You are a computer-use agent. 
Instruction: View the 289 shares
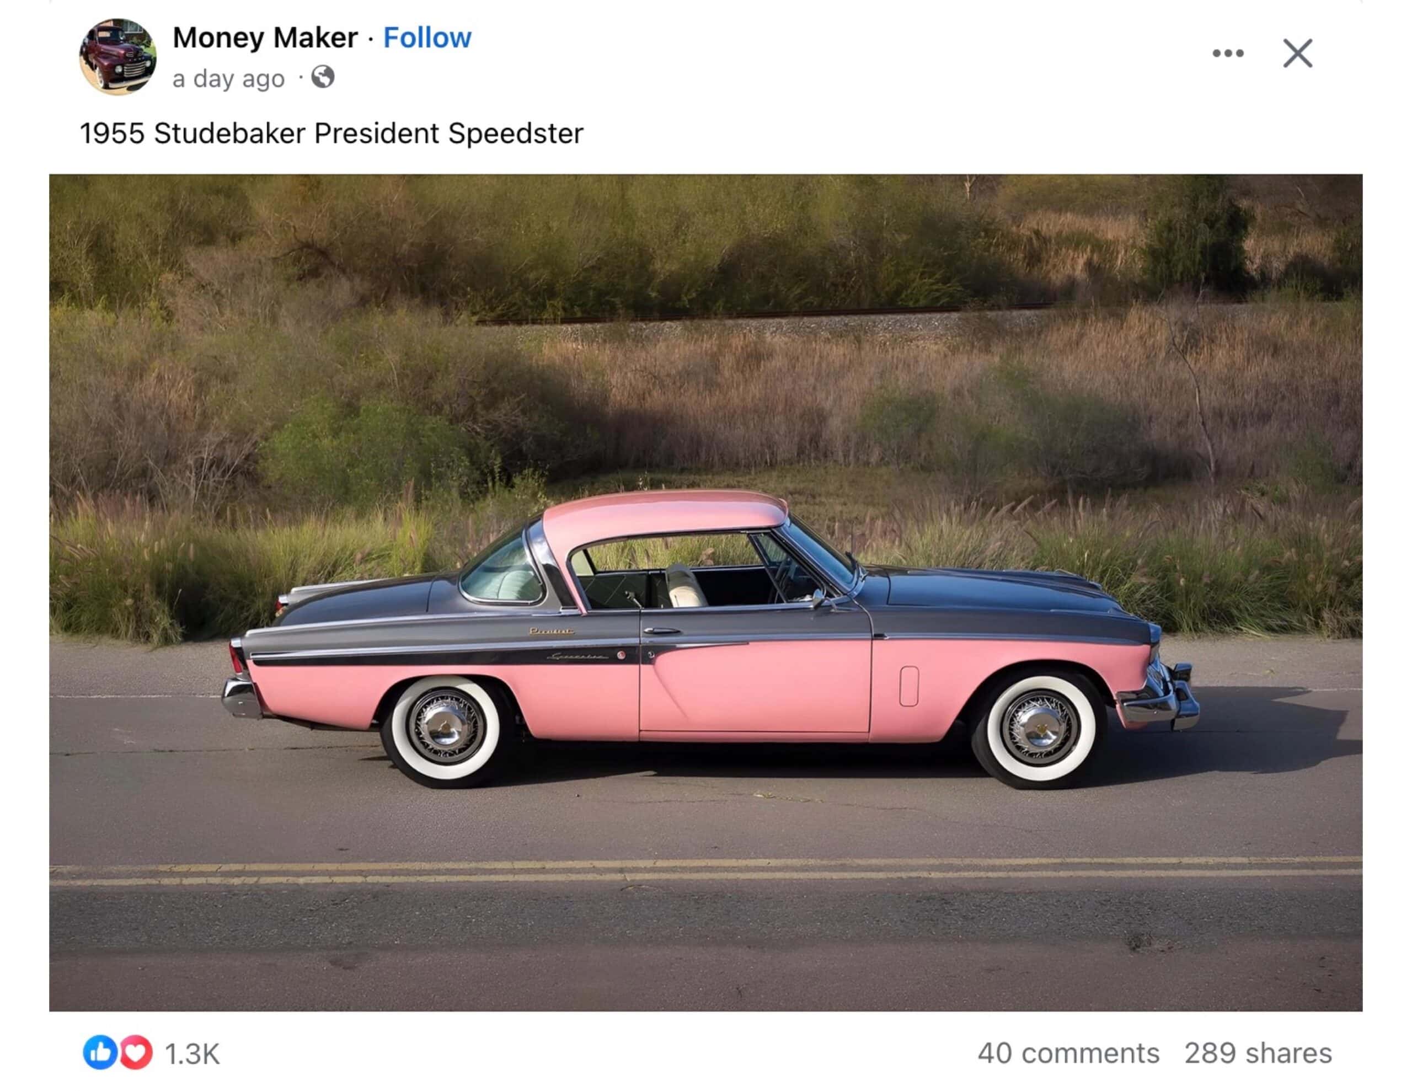pyautogui.click(x=1258, y=1053)
